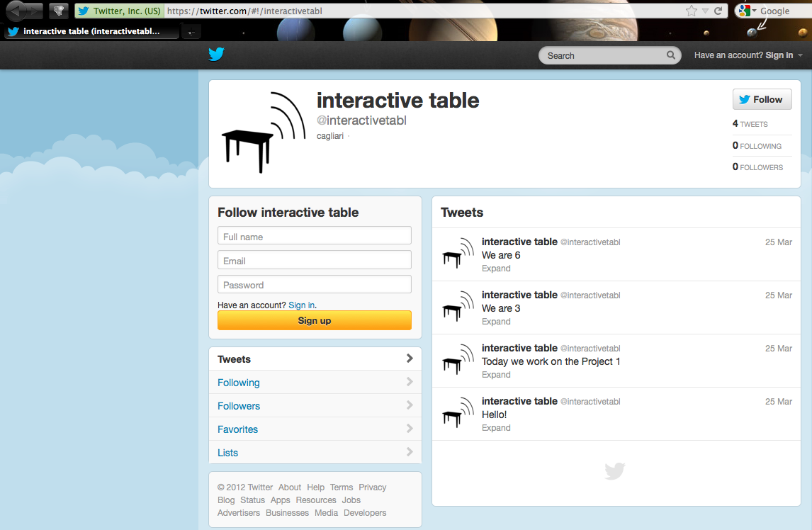Click the search magnifier icon
The width and height of the screenshot is (812, 530).
tap(670, 55)
